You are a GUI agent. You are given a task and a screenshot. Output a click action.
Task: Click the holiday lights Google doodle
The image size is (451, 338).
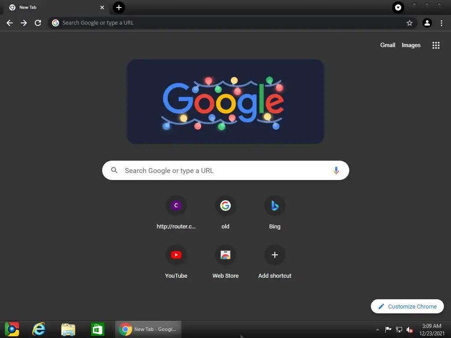(225, 102)
